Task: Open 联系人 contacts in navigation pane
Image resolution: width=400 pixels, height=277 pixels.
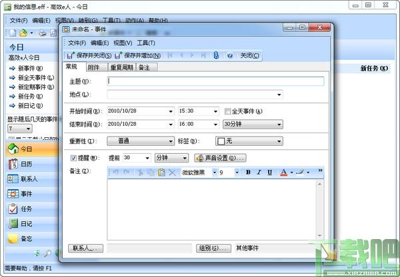Action: [31, 179]
